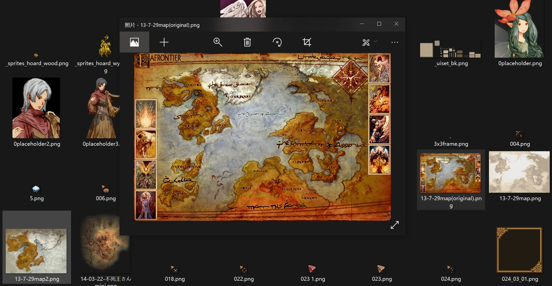Select the 018.png cursor icon file
The image size is (552, 286).
[174, 269]
